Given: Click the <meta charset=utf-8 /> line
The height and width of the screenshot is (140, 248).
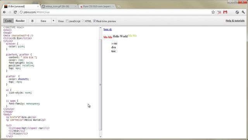Looking at the screenshot, I should [x=18, y=35].
